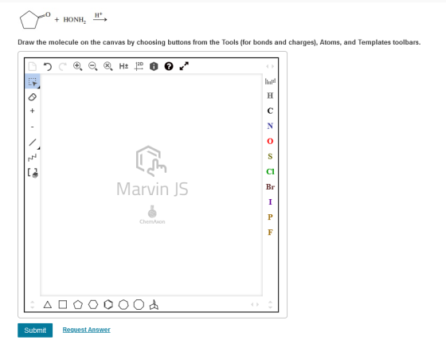Select the Eraser tool
Screen dimensions: 446x344
click(33, 97)
